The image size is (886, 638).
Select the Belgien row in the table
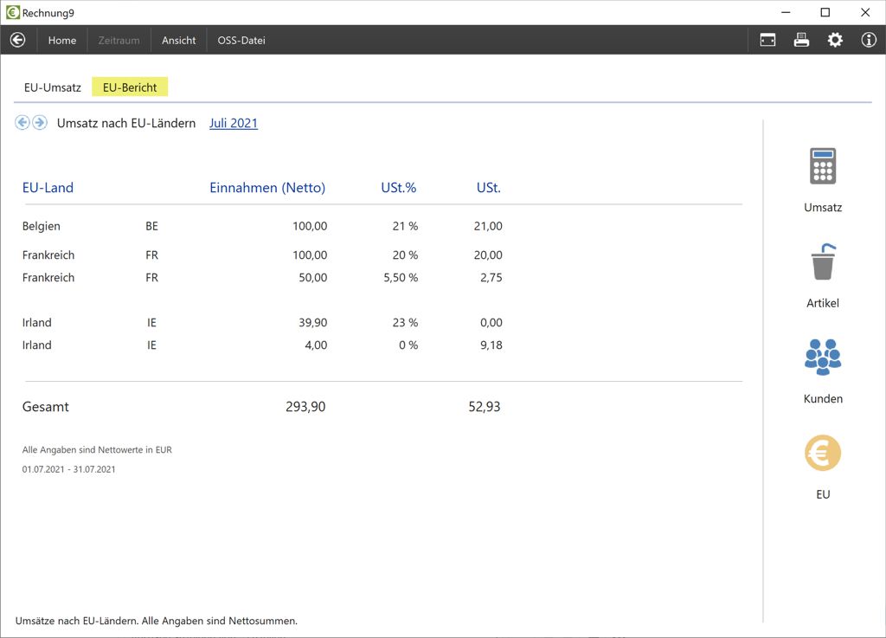coord(42,226)
